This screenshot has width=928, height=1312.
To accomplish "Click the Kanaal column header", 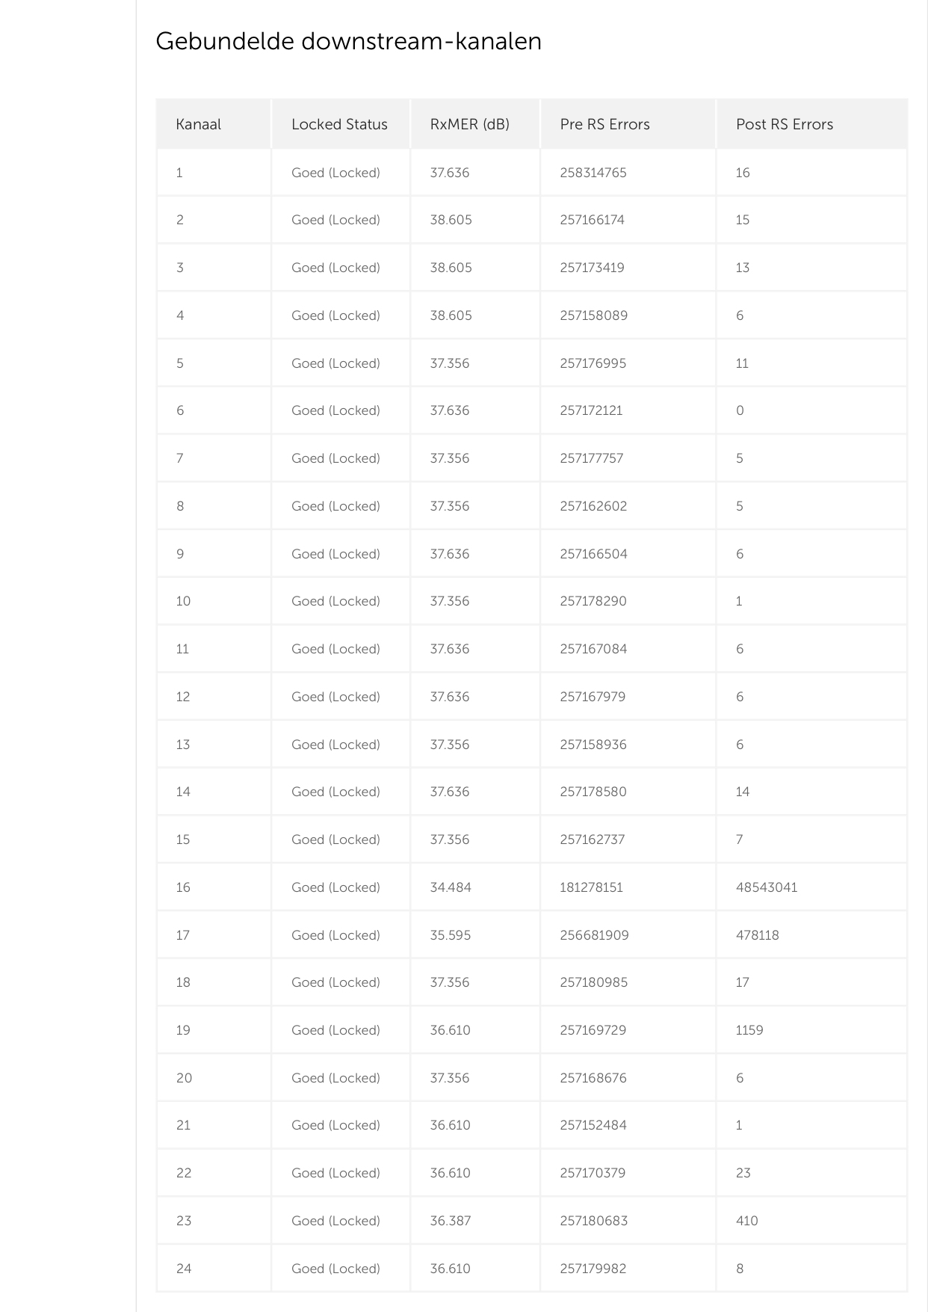I will [198, 124].
